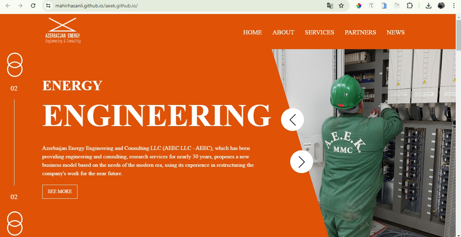This screenshot has width=461, height=237.
Task: Open the SERVICES section from the navbar
Action: click(319, 32)
